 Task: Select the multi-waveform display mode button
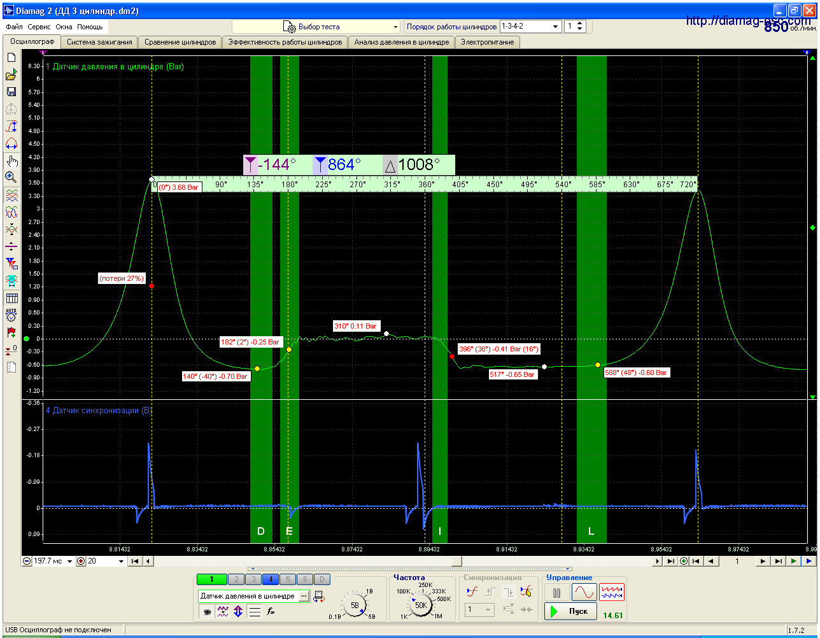pyautogui.click(x=611, y=593)
